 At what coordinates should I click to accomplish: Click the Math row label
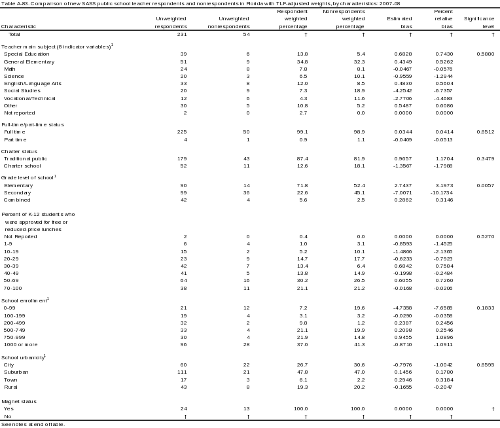pyautogui.click(x=9, y=68)
